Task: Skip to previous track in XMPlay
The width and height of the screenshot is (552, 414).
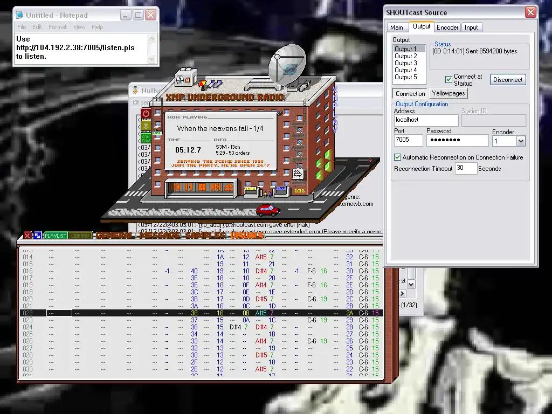Action: (176, 187)
